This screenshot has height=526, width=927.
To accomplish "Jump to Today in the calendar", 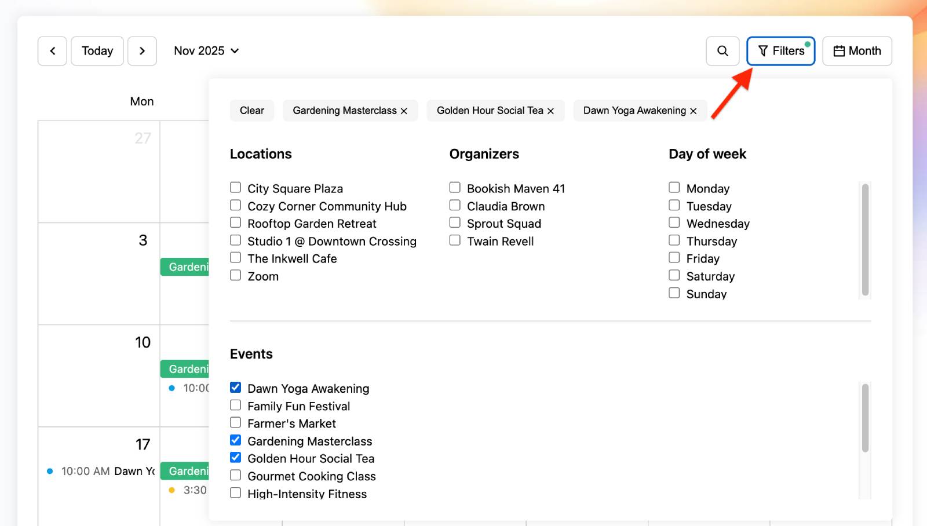I will pos(97,51).
